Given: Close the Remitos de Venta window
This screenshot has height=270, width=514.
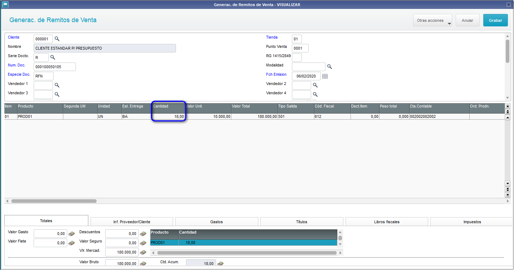Looking at the screenshot, I should (508, 5).
